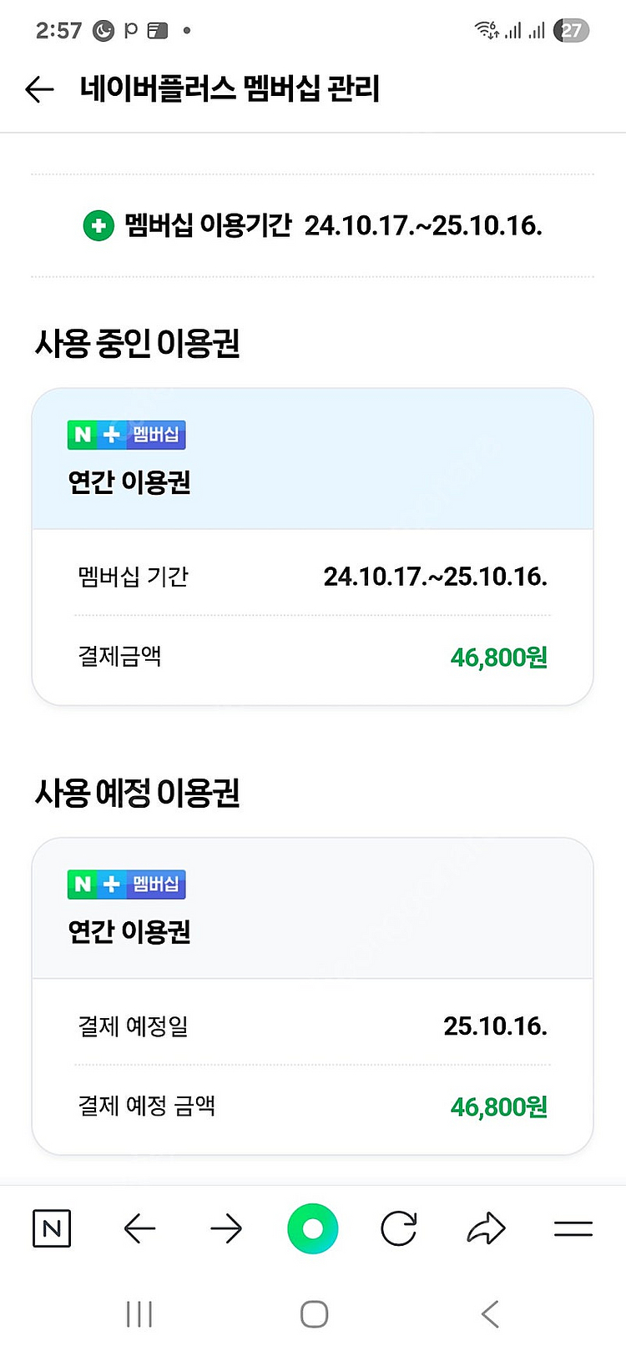Viewport: 626px width, 1356px height.
Task: Tap the green plus membership icon
Action: tap(98, 225)
